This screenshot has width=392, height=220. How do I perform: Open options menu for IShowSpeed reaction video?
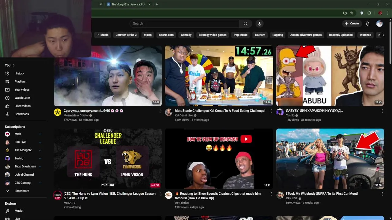[271, 194]
